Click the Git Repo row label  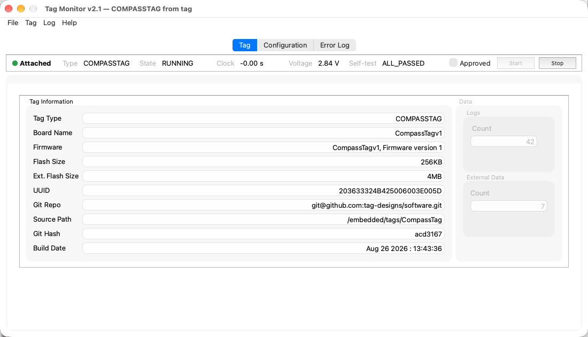coord(47,205)
